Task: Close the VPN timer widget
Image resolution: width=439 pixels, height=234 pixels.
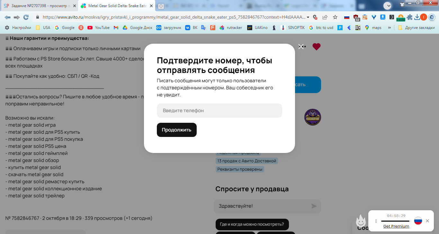Action: [x=427, y=221]
